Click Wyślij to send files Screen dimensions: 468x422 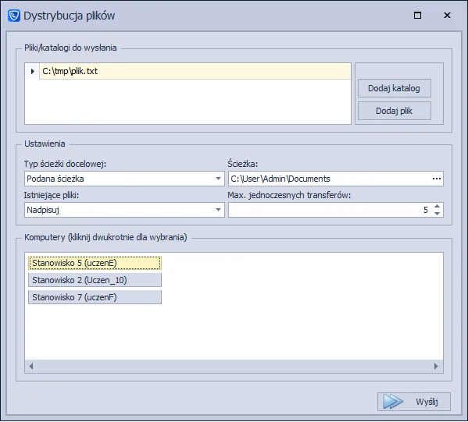[x=414, y=402]
